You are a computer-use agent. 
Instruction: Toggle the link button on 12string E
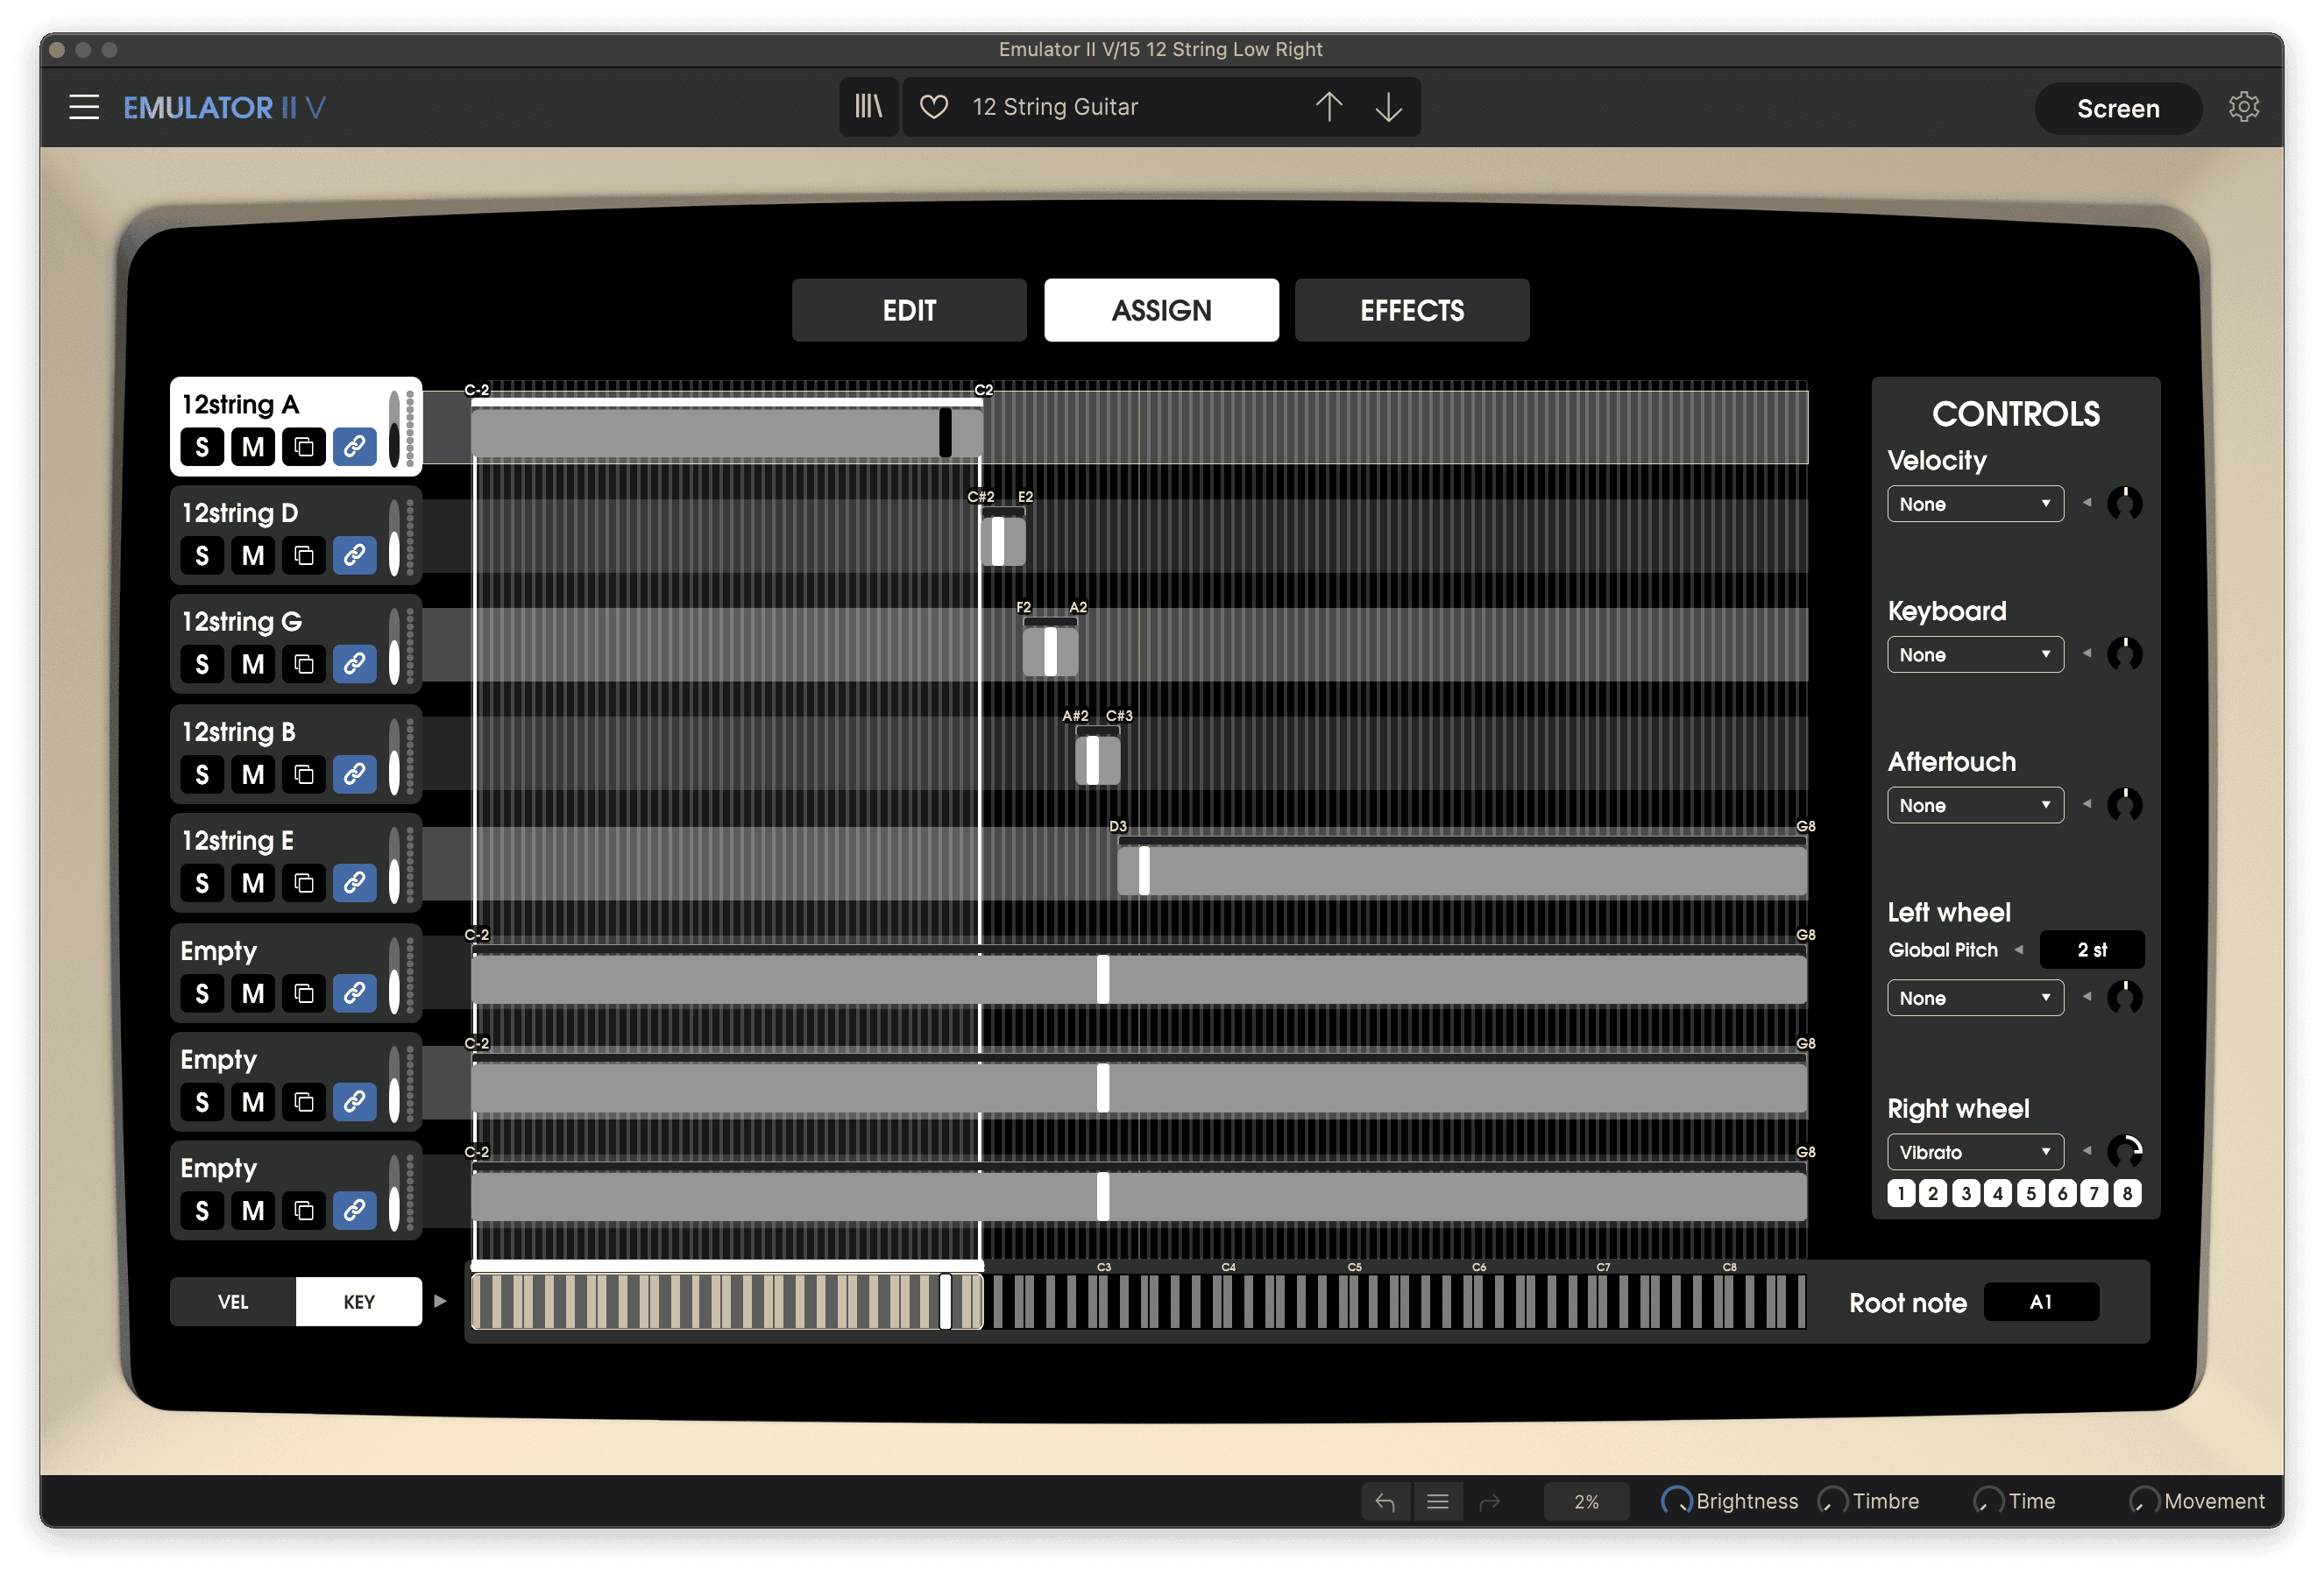(354, 882)
